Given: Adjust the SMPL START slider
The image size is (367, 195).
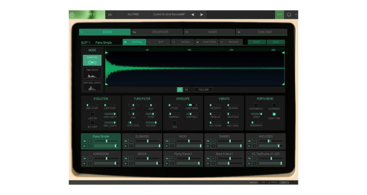Looking at the screenshot, I should [x=92, y=105].
